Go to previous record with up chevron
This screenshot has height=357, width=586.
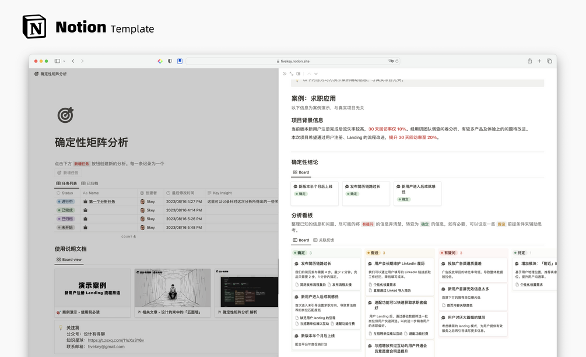tap(309, 74)
